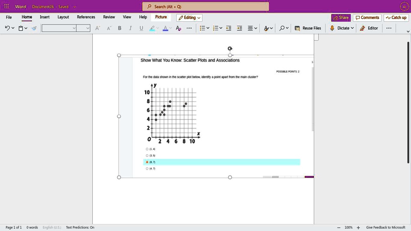
Task: Click Give Feedback to Microsoft
Action: coord(386,227)
